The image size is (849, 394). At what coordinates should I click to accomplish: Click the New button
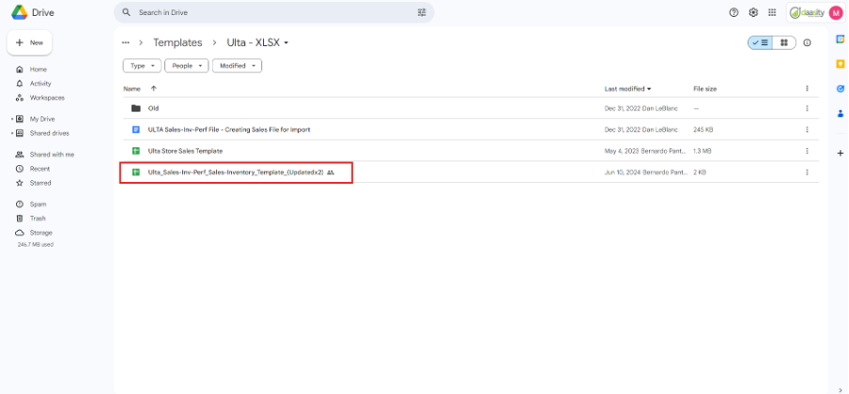[x=30, y=43]
